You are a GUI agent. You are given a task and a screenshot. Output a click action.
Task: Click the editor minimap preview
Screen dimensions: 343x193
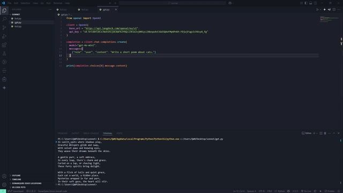coord(329,19)
